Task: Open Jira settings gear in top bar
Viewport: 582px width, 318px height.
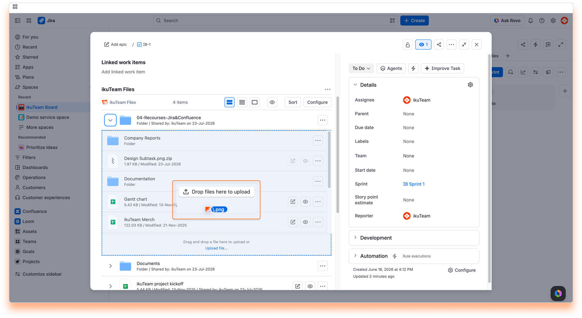Action: 553,21
